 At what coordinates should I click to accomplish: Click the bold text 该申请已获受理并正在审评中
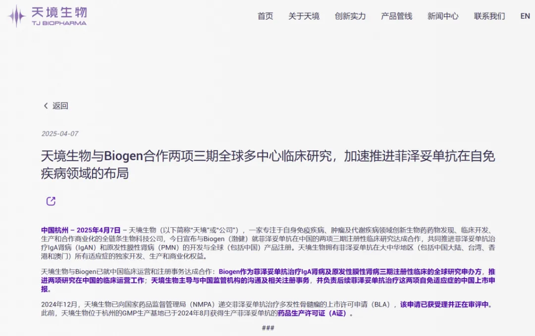[x=446, y=304]
